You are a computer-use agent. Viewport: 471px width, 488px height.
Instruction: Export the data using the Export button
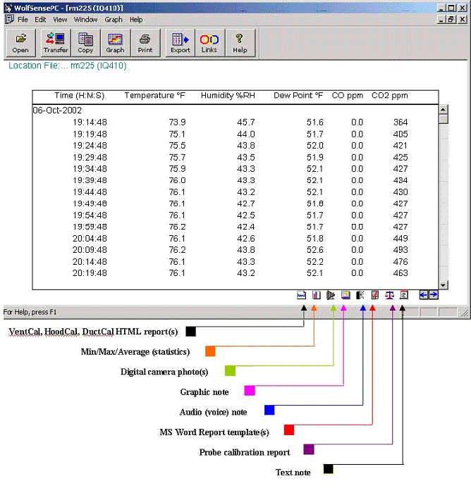point(181,43)
